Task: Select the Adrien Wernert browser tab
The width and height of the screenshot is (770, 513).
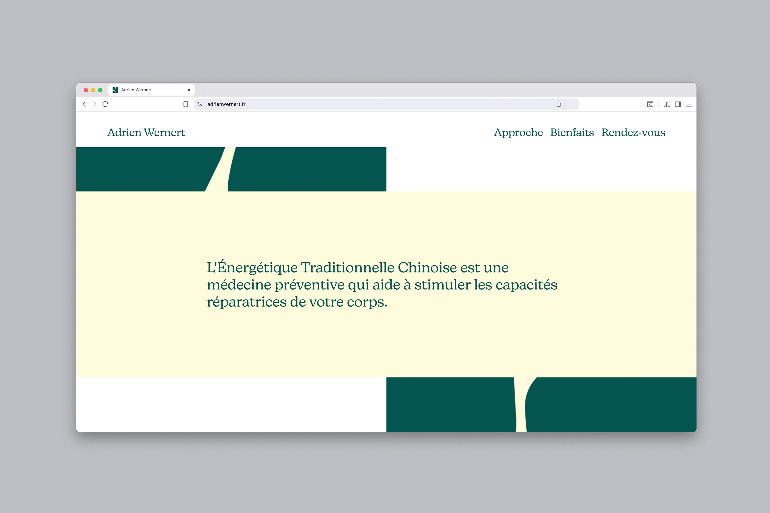Action: click(147, 90)
